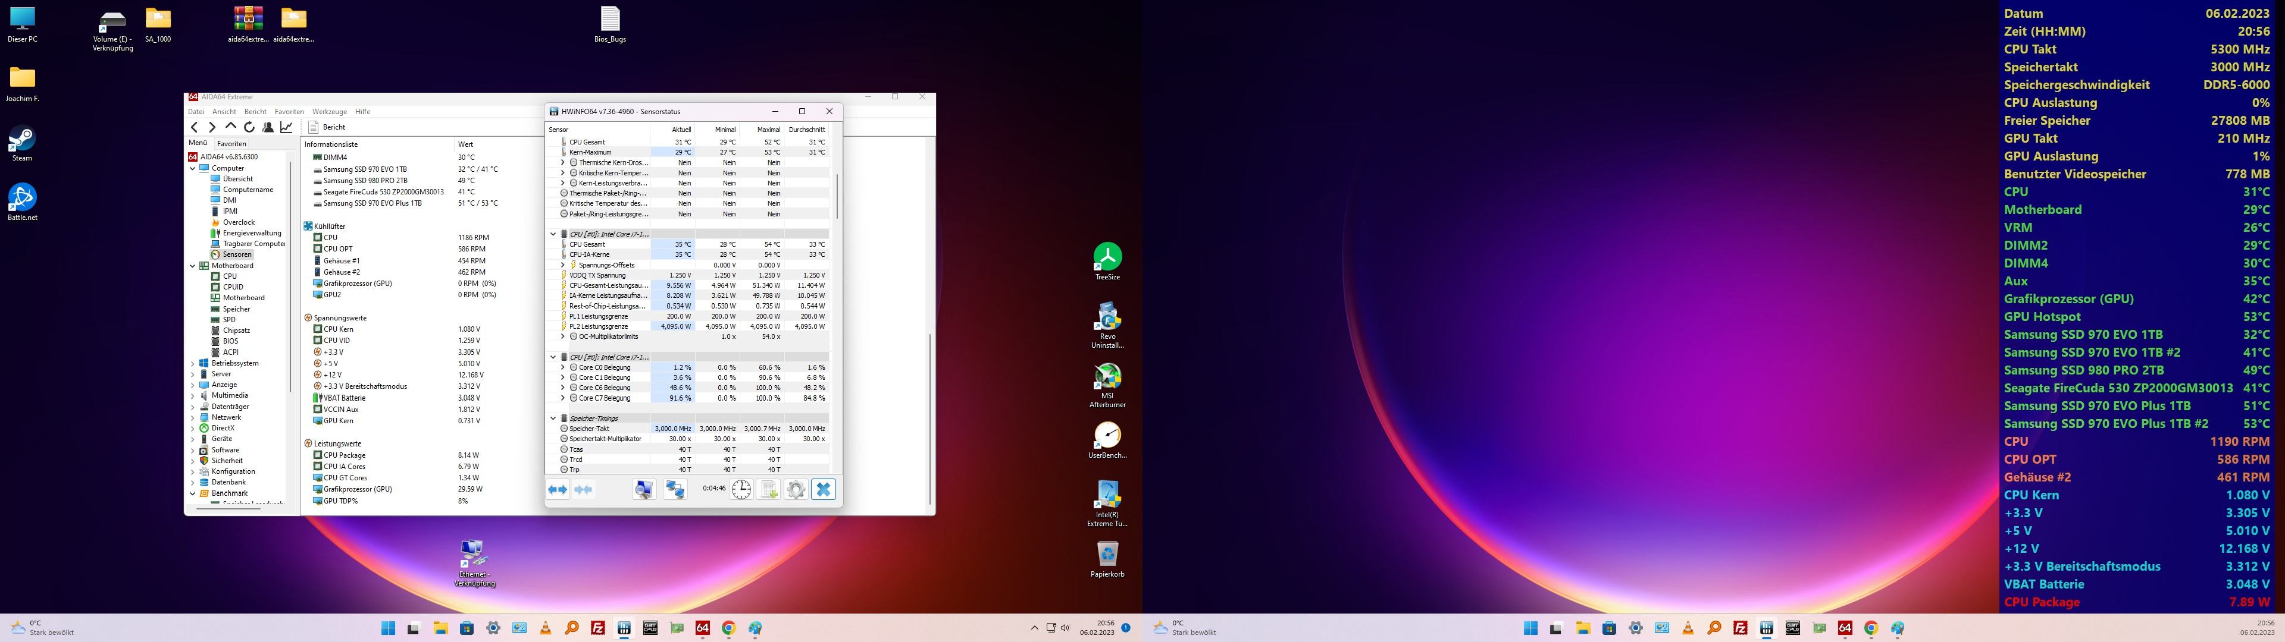
Task: Click the AIDA64 window right-edge scrollbar
Action: (929, 418)
